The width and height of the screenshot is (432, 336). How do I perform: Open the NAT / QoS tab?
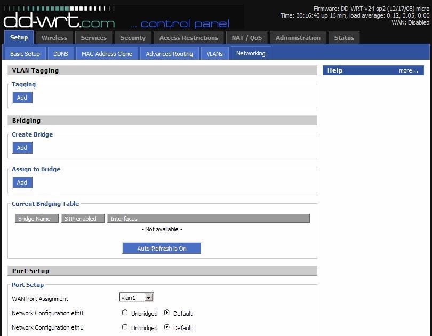[246, 38]
